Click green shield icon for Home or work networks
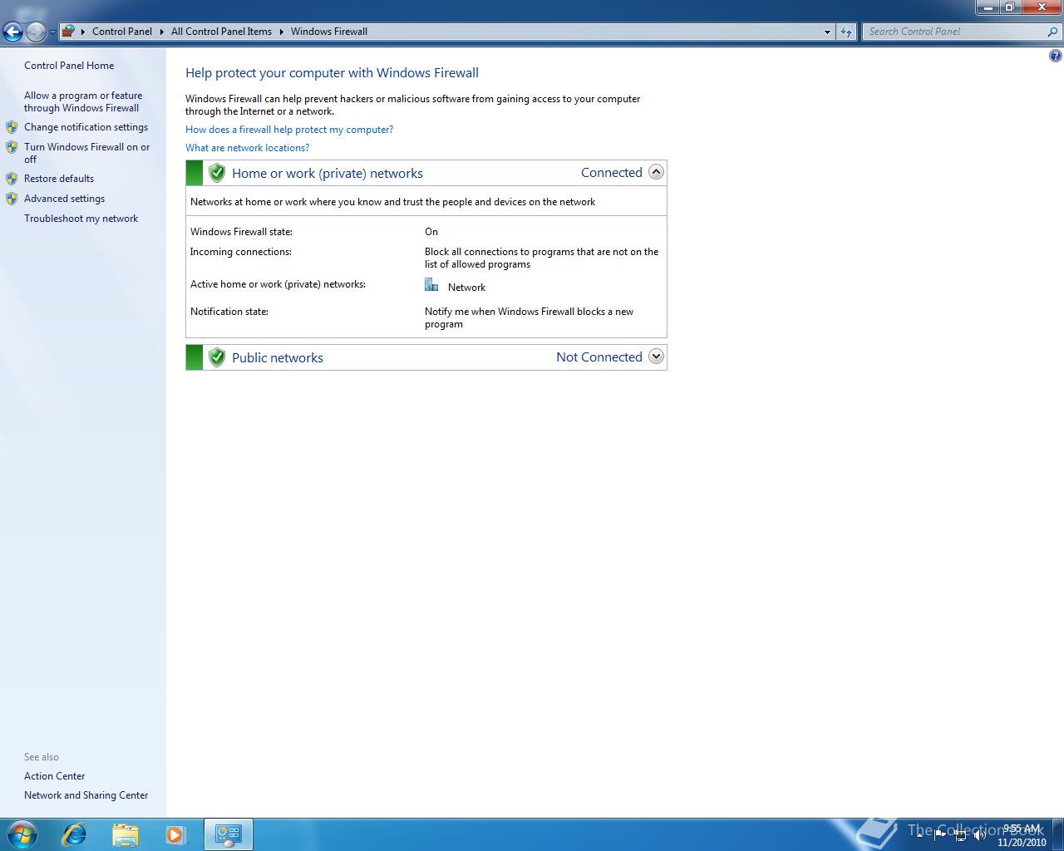1064x851 pixels. (217, 173)
